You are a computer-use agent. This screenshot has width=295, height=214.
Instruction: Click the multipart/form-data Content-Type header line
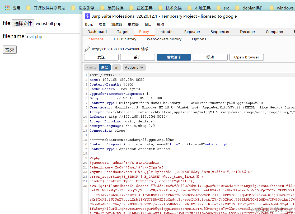[176, 103]
